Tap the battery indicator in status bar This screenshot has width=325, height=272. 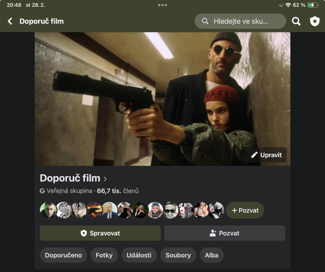point(313,5)
